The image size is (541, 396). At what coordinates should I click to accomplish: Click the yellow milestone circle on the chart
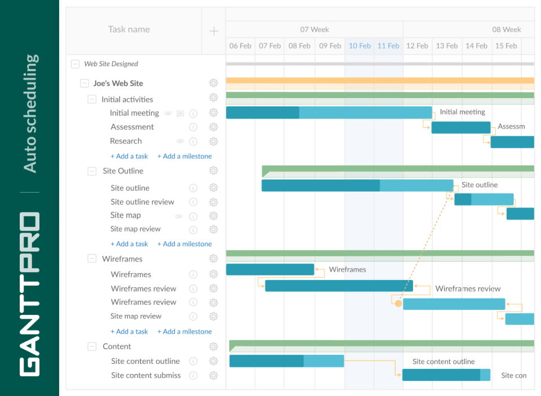pyautogui.click(x=398, y=302)
